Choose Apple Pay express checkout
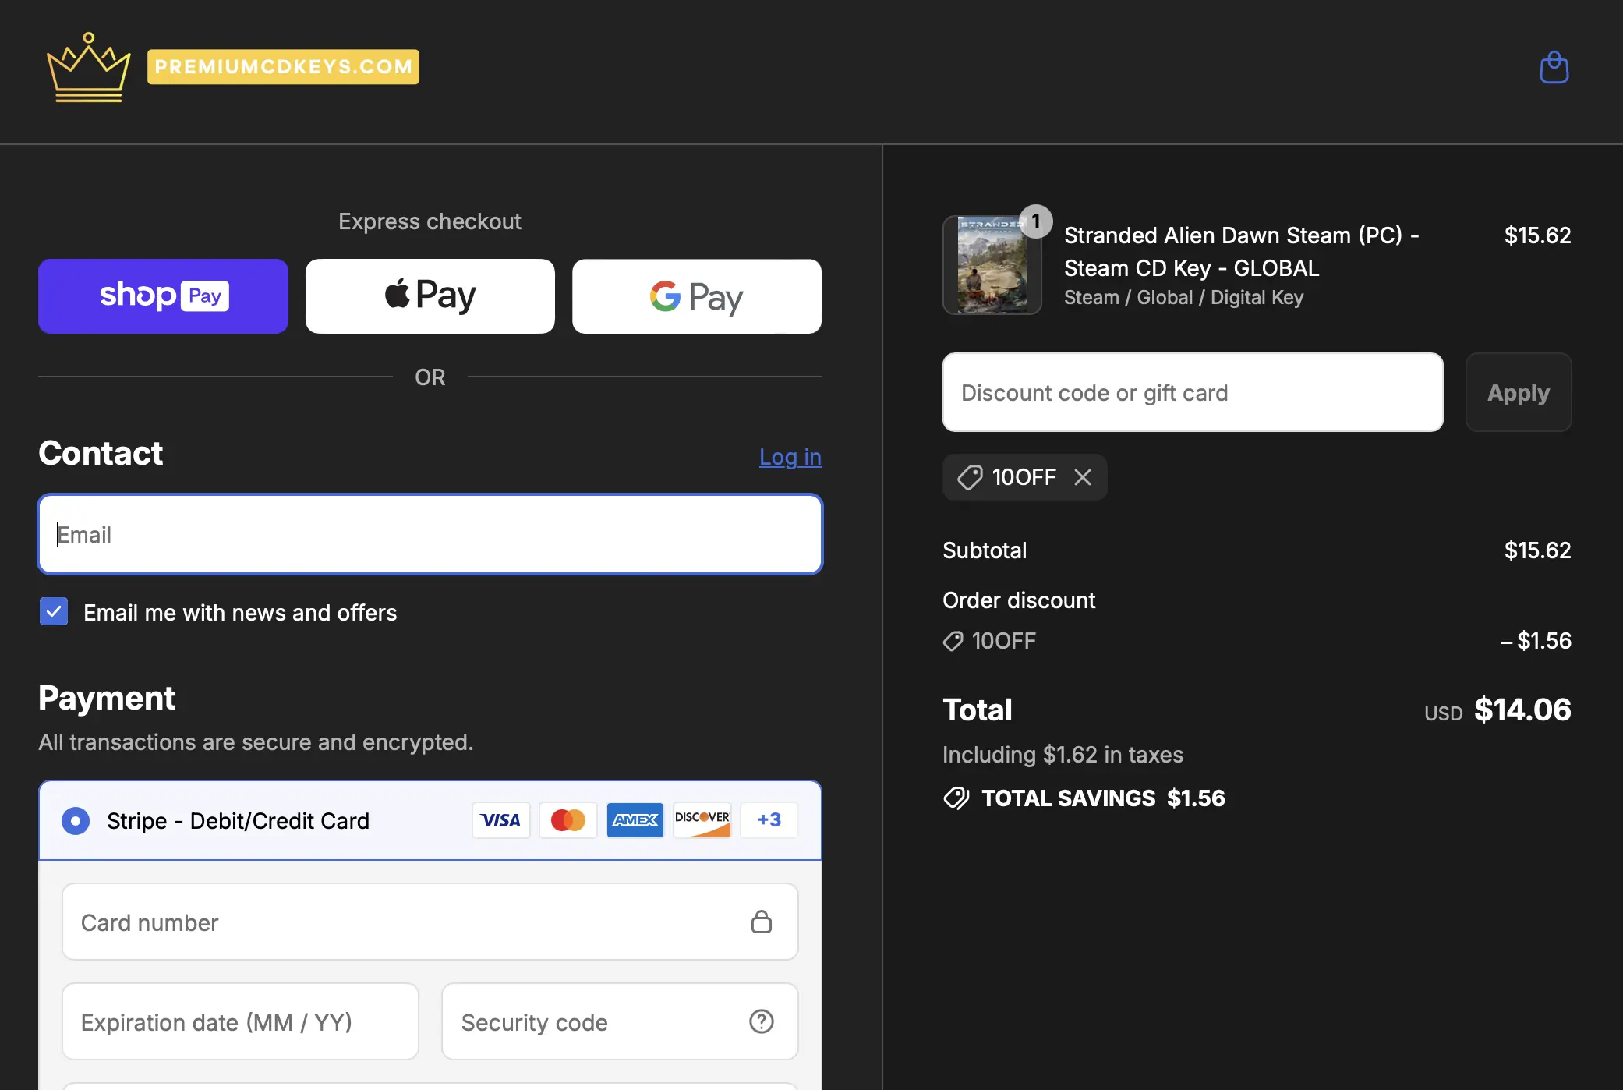 coord(430,296)
